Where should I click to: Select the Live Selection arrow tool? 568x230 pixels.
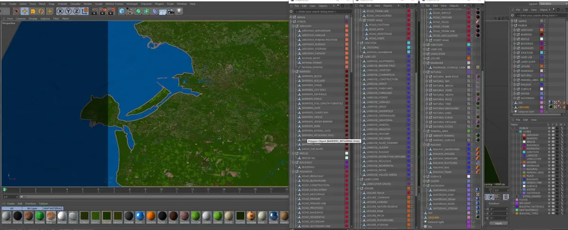[x=16, y=11]
